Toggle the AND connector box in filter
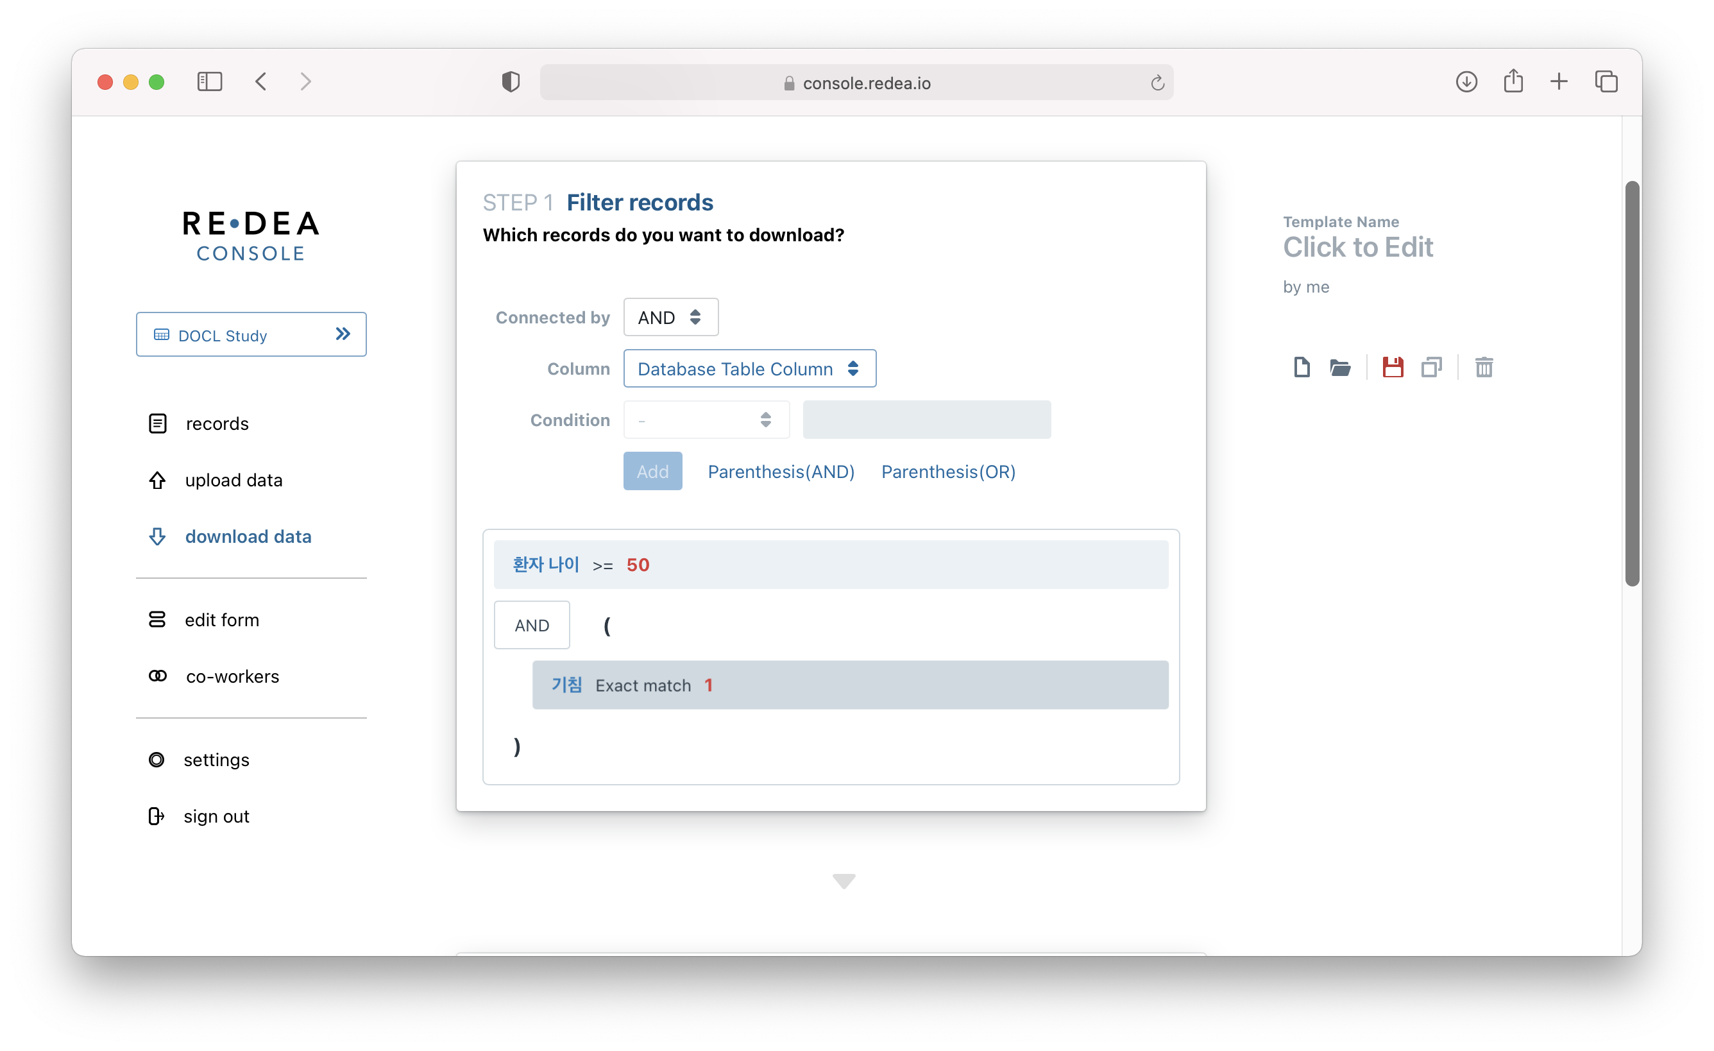The height and width of the screenshot is (1051, 1714). click(531, 625)
